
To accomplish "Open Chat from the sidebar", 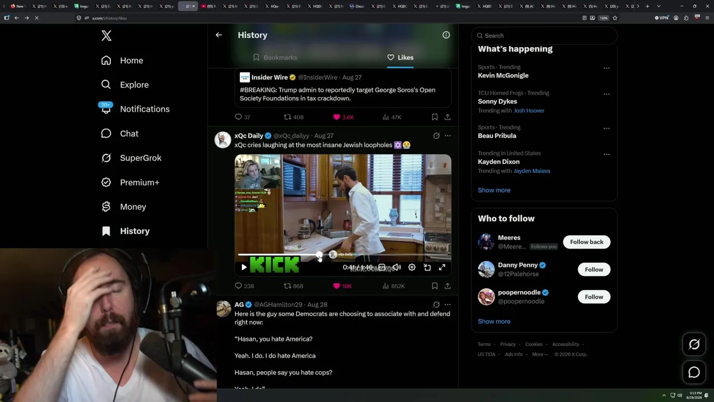I will [x=119, y=133].
